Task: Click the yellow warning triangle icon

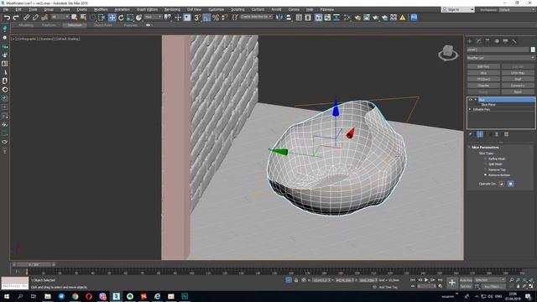Action: (x=403, y=18)
